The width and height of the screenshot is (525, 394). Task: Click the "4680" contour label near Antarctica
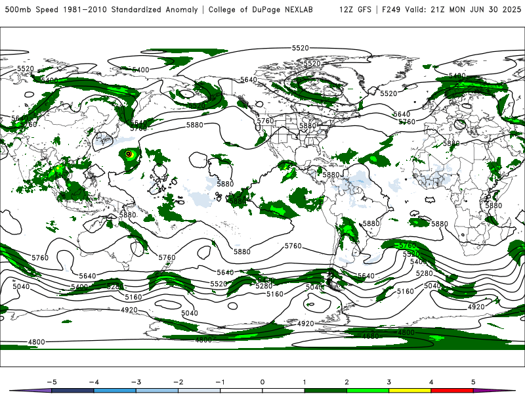coord(370,336)
